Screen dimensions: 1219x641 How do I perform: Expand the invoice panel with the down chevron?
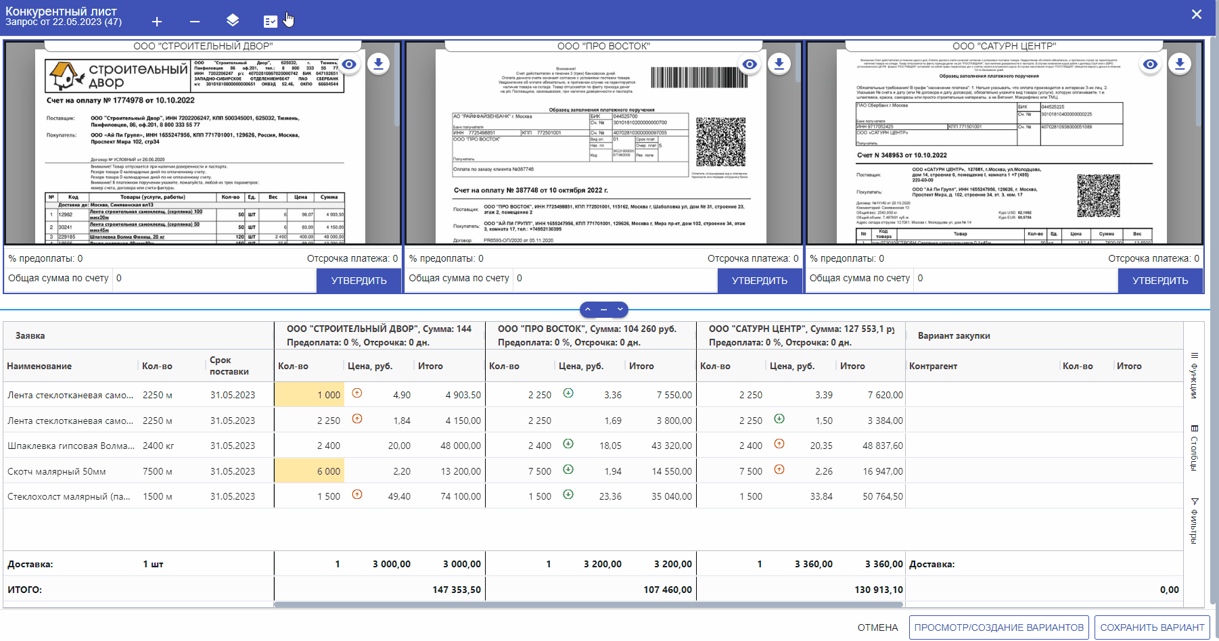point(620,310)
